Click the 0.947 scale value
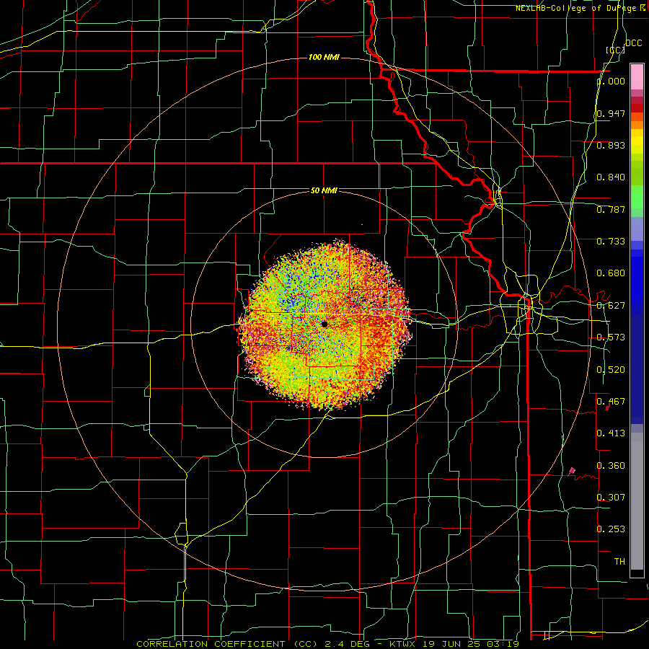This screenshot has height=649, width=649. point(611,113)
